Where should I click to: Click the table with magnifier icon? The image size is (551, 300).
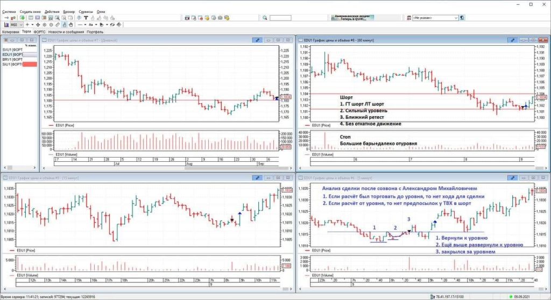[x=57, y=18]
